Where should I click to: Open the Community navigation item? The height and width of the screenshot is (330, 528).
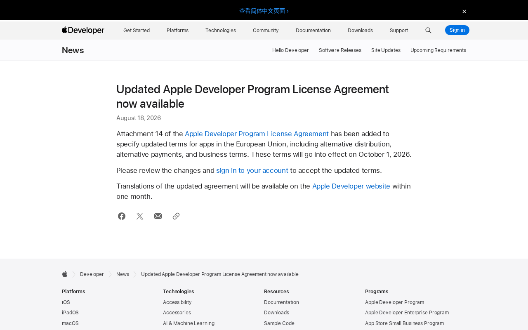266,30
